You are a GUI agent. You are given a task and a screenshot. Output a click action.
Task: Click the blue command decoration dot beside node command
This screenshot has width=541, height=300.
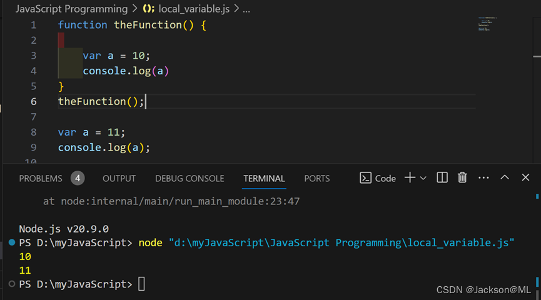point(13,242)
